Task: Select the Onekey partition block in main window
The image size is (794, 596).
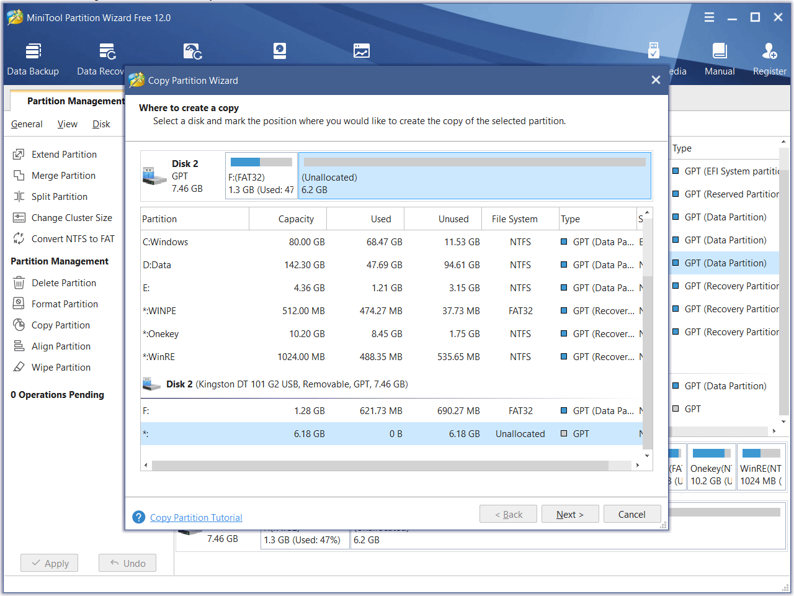Action: point(711,467)
